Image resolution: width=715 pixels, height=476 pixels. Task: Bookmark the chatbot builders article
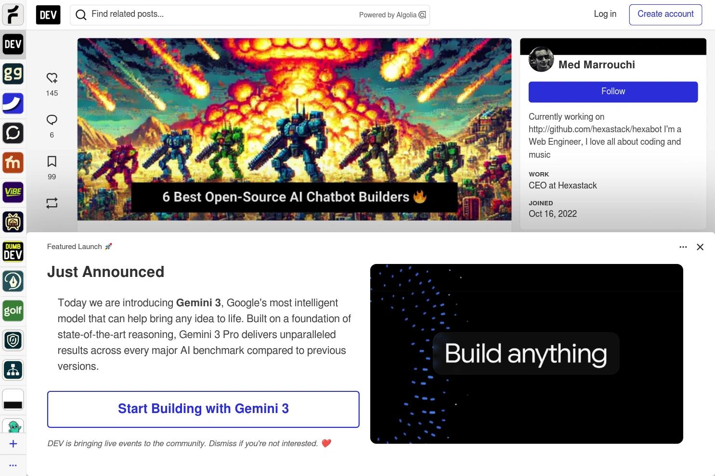[52, 162]
